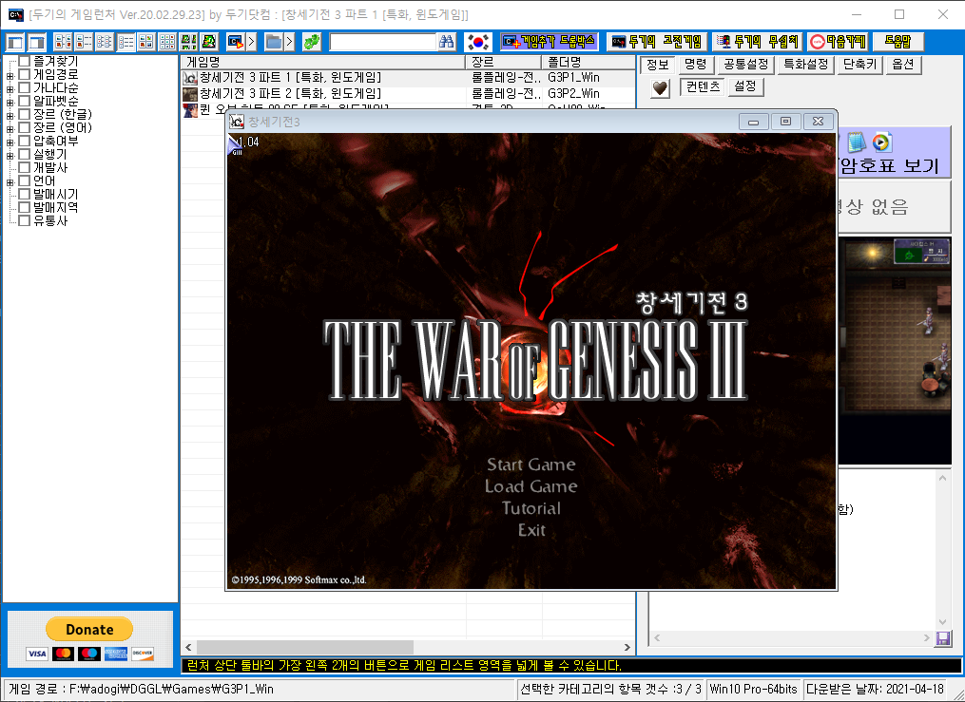This screenshot has height=702, width=965.
Task: Check the 즐겨찾기 checkbox
Action: (25, 61)
